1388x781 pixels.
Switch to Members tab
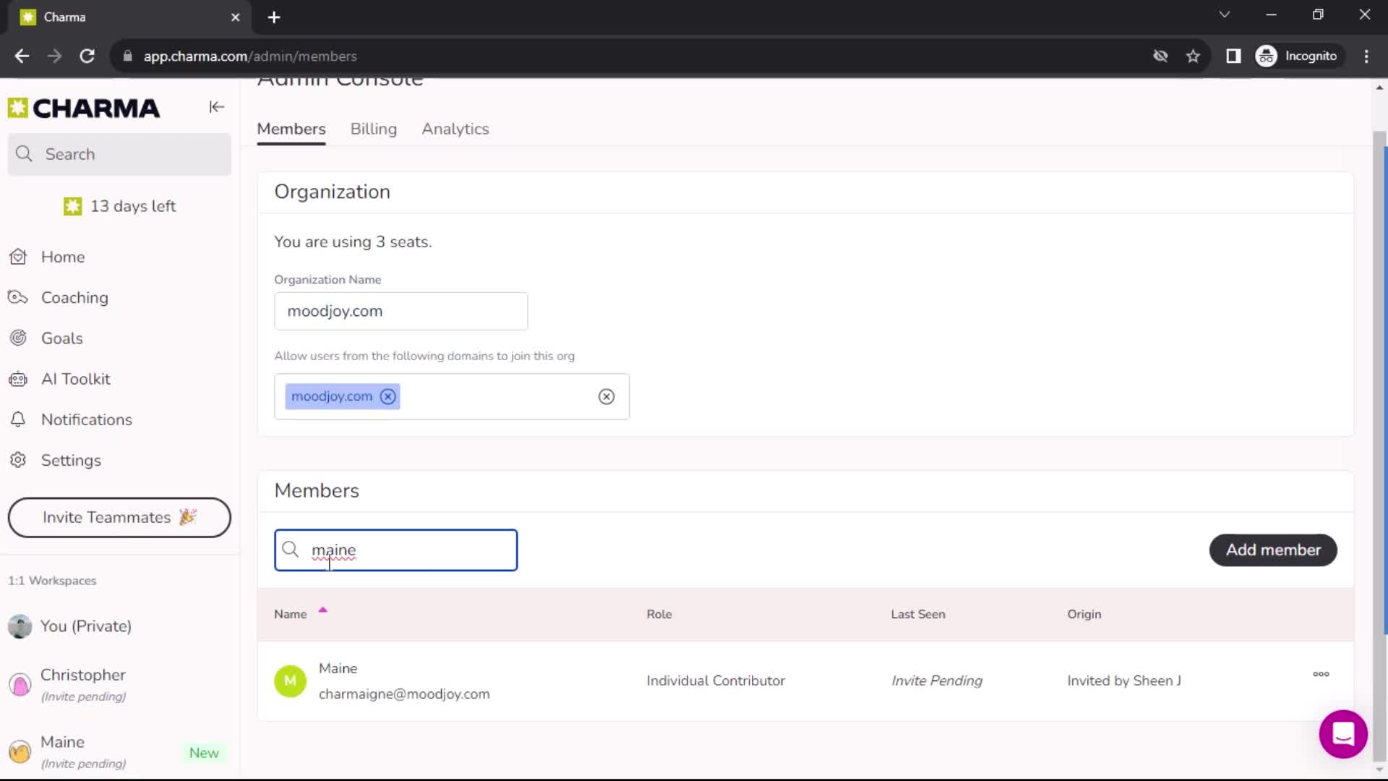[x=291, y=129]
